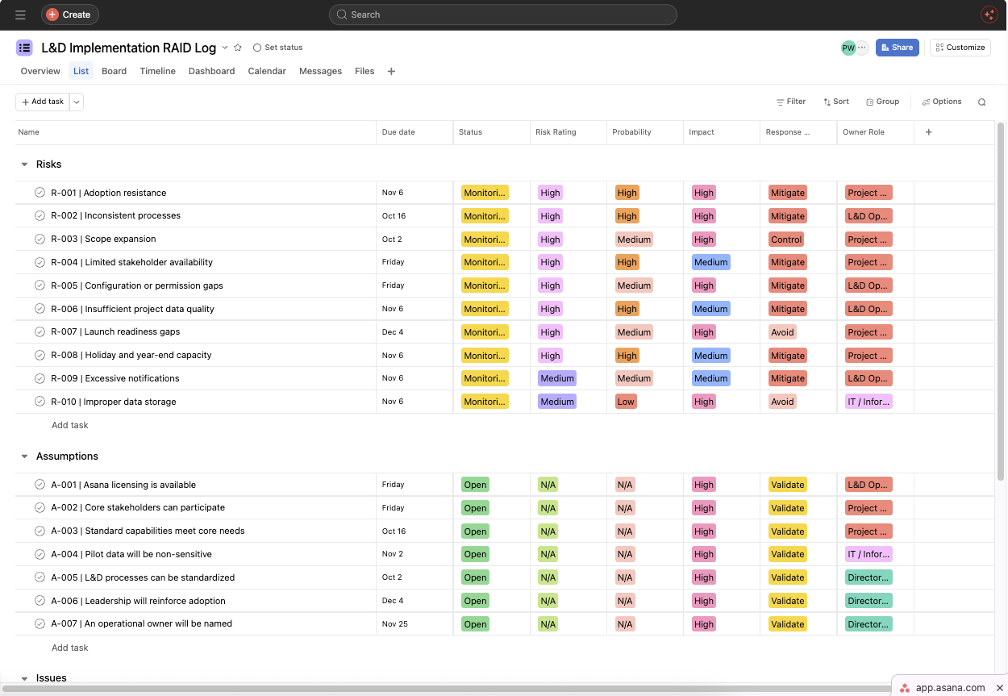Viewport: 1008px width, 696px height.
Task: Mark R-001 Adoption resistance complete
Action: pyautogui.click(x=40, y=193)
